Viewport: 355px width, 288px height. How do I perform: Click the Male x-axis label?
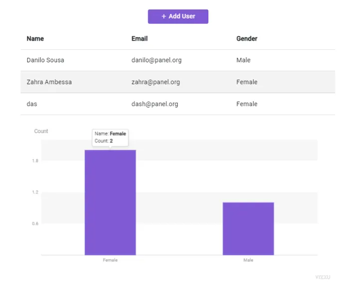(x=248, y=260)
